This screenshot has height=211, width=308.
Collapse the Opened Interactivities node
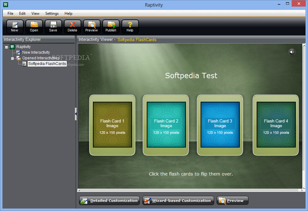[x=12, y=58]
